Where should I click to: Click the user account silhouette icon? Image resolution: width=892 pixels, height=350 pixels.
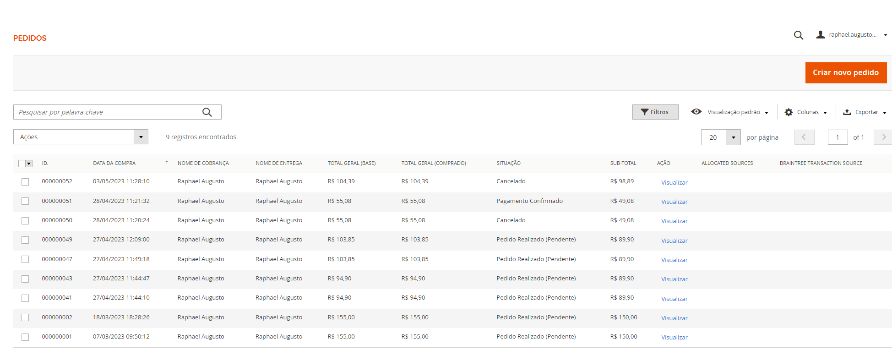(820, 35)
